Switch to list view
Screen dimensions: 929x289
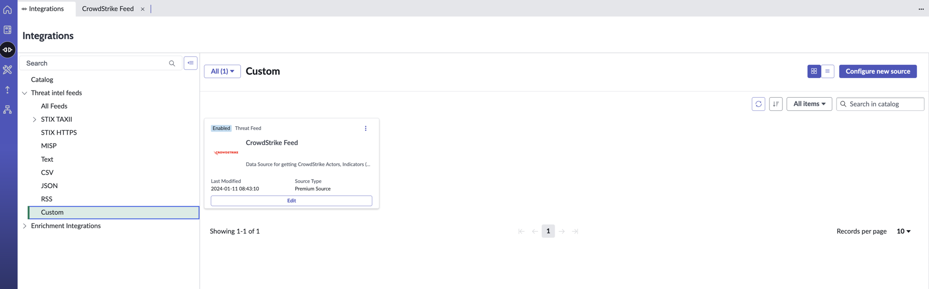point(828,71)
